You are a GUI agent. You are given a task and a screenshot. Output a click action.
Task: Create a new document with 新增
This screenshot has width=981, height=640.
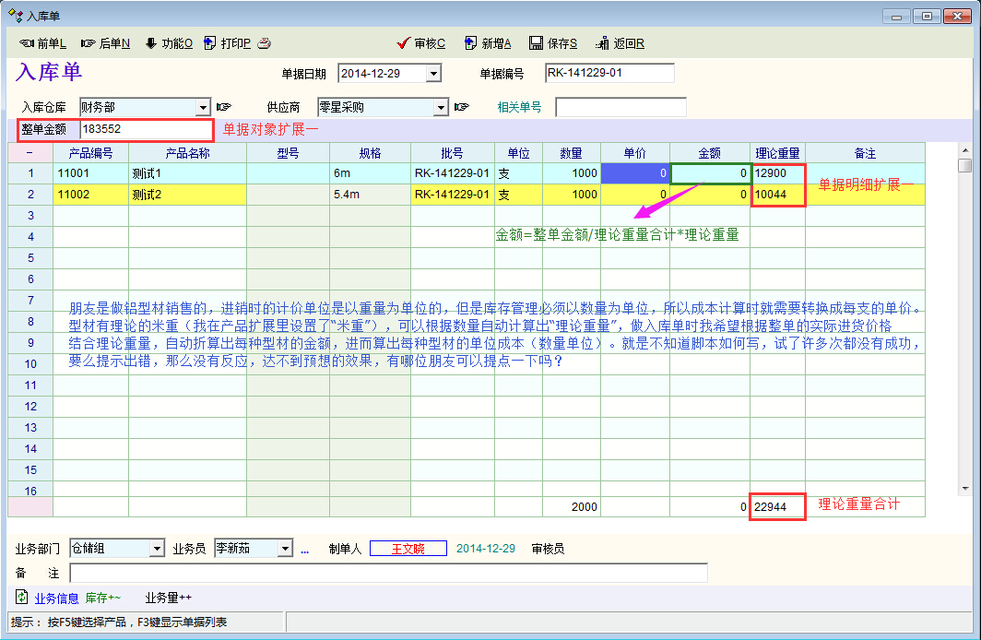click(470, 43)
